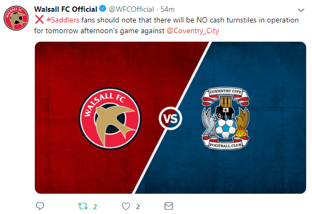
Task: View the likes count number
Action: (138, 207)
